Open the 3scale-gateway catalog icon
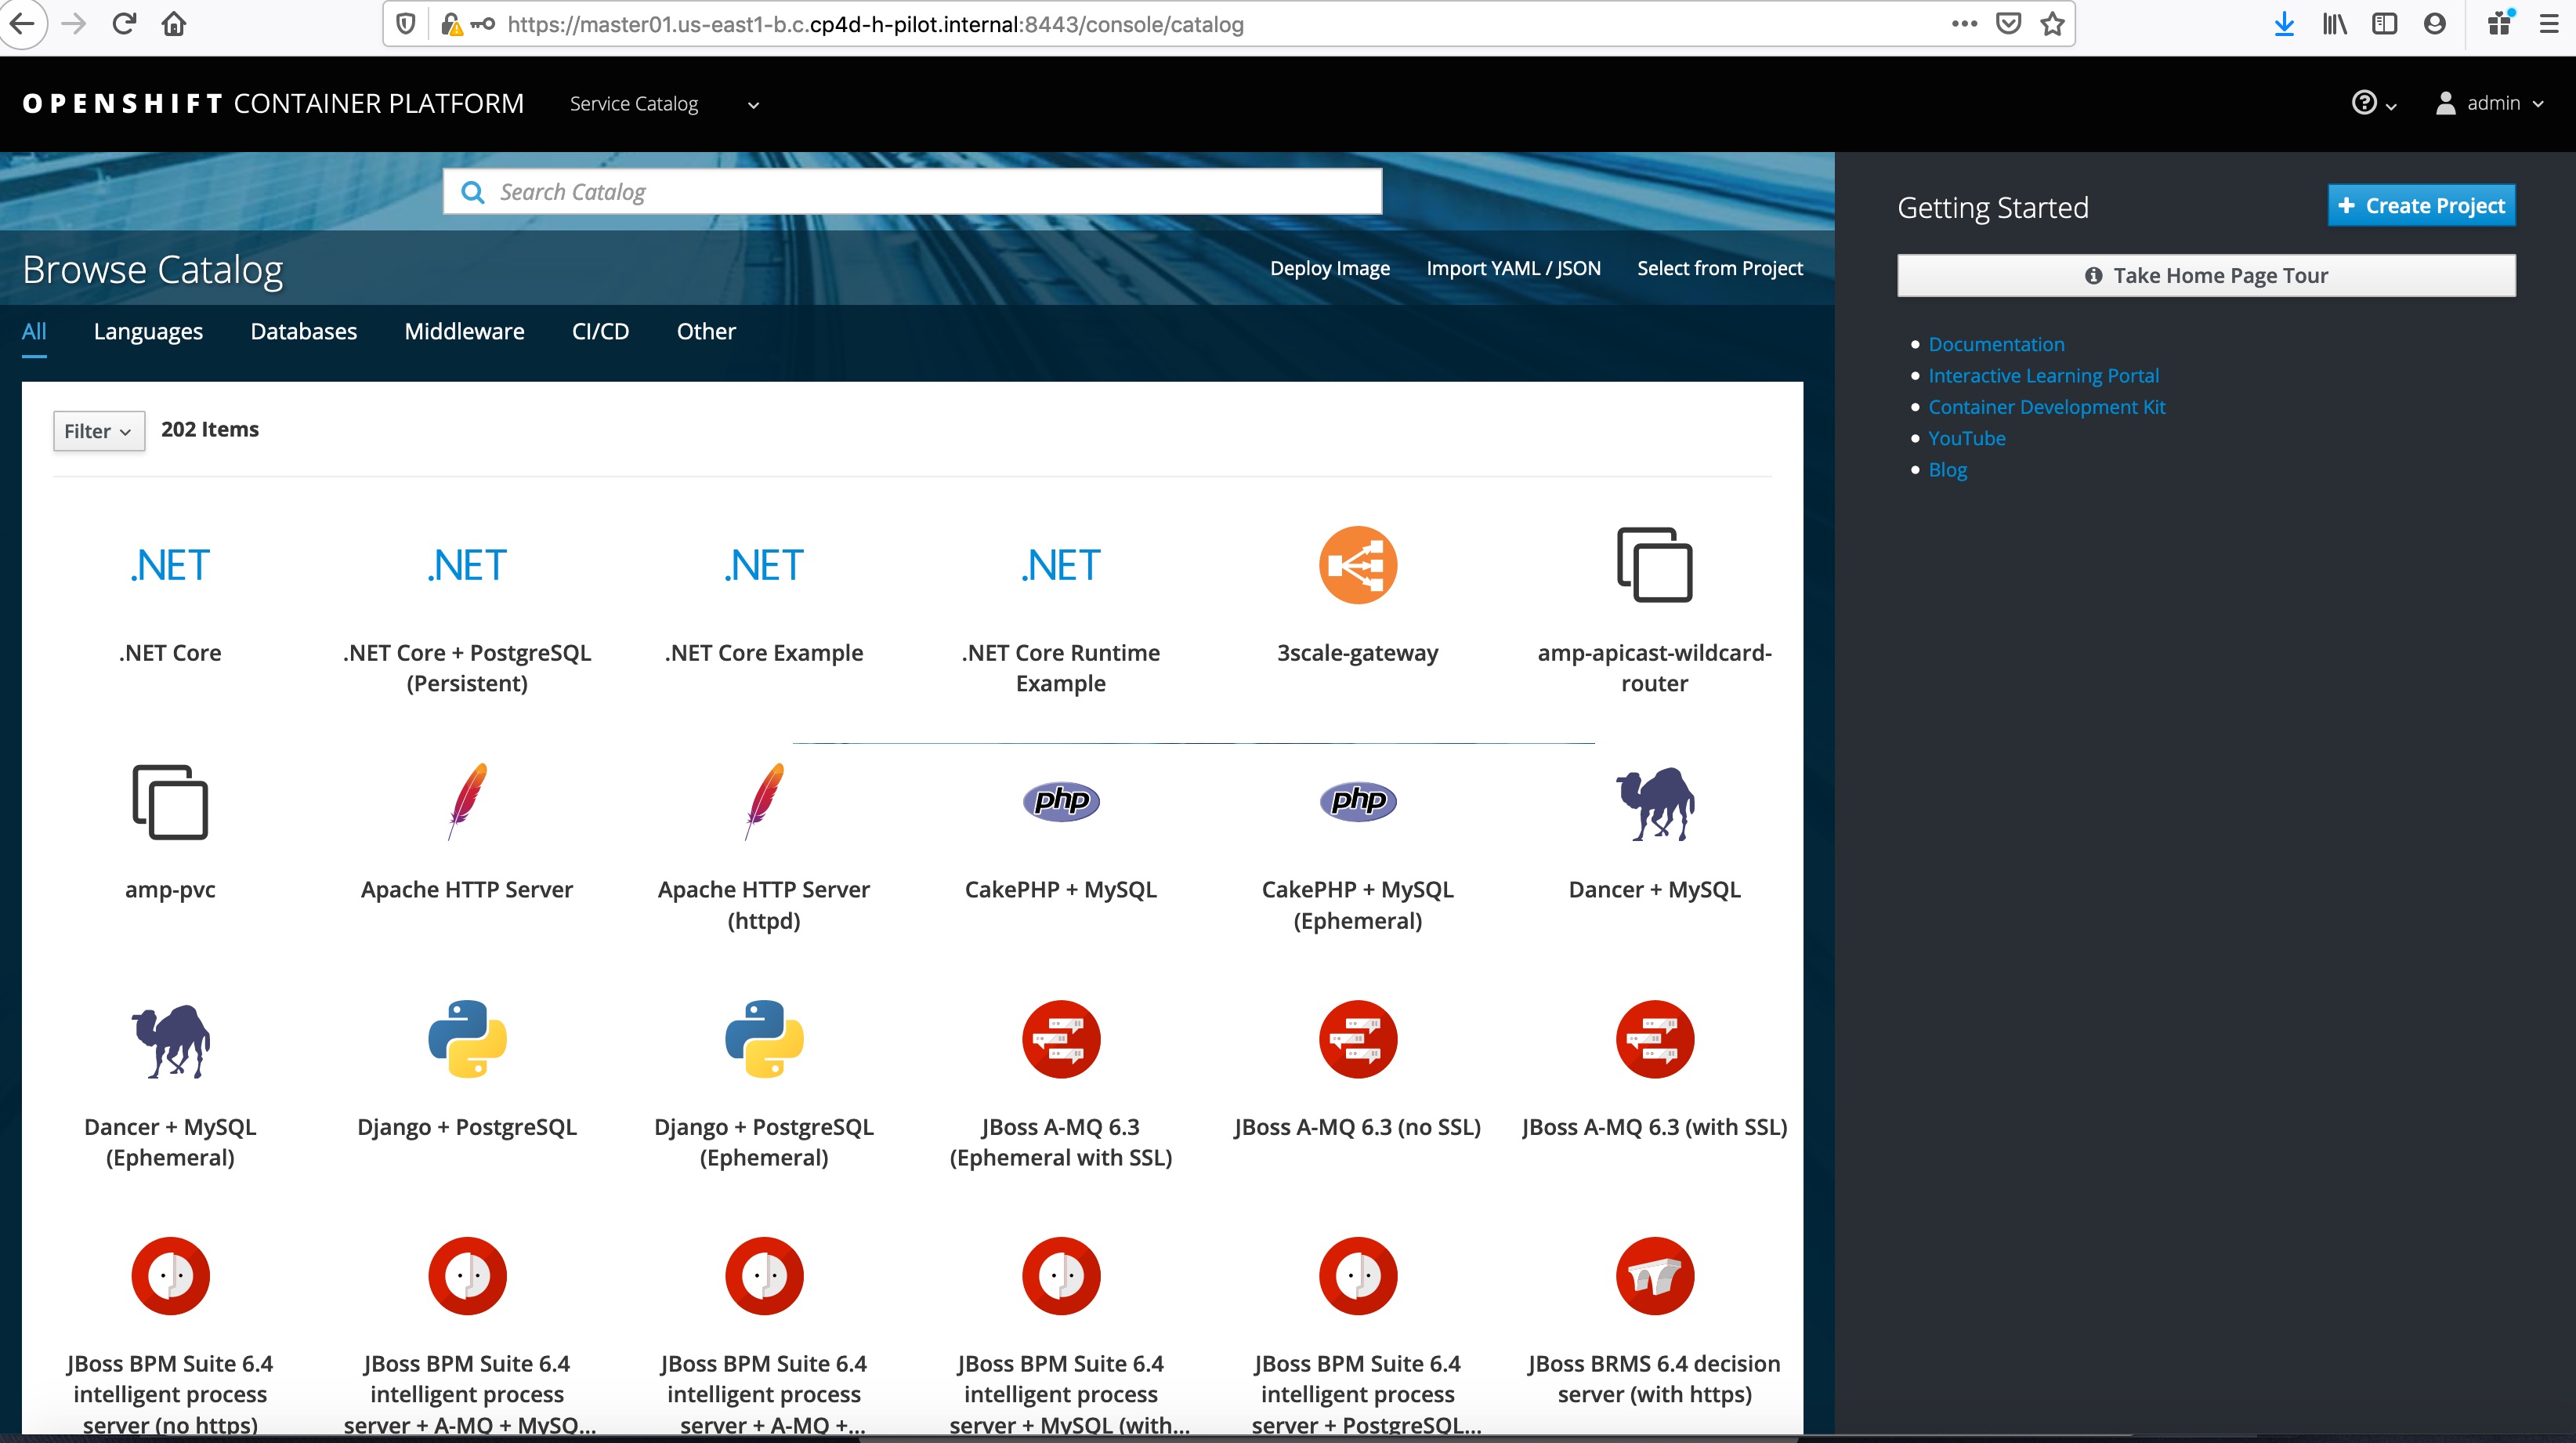This screenshot has width=2576, height=1443. coord(1357,565)
